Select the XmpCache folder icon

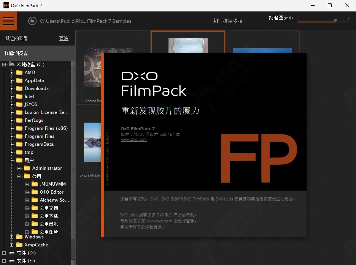(19, 245)
